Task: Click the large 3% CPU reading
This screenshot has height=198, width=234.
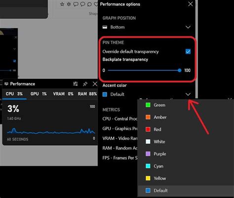Action: tap(13, 109)
